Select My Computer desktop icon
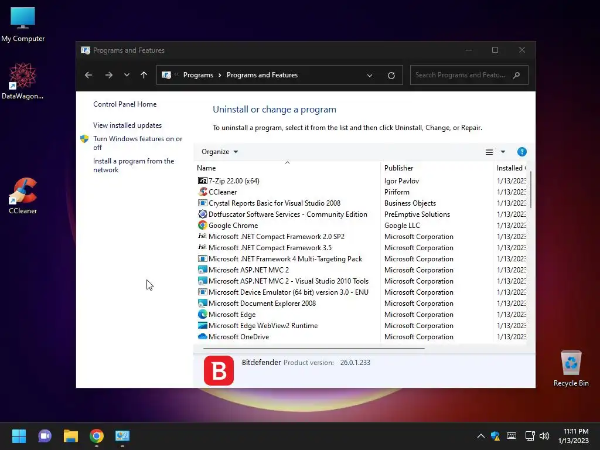The image size is (600, 450). (23, 25)
